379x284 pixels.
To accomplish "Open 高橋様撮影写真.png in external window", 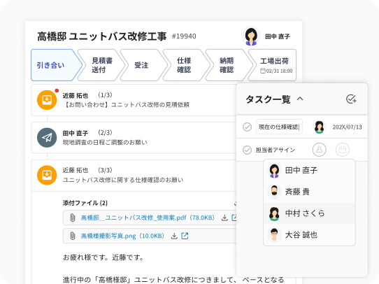I will pos(185,236).
